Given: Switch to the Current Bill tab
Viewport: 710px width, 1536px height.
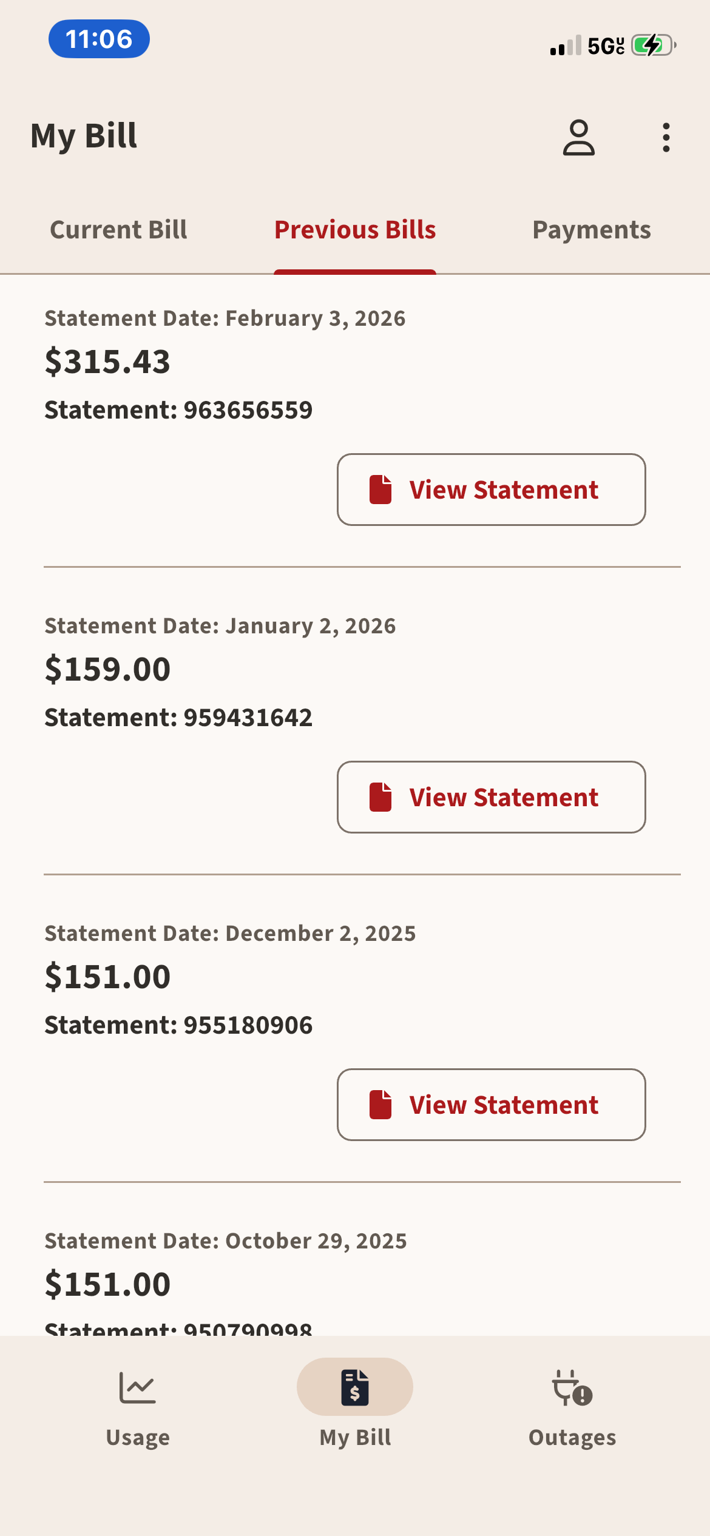Looking at the screenshot, I should [118, 230].
